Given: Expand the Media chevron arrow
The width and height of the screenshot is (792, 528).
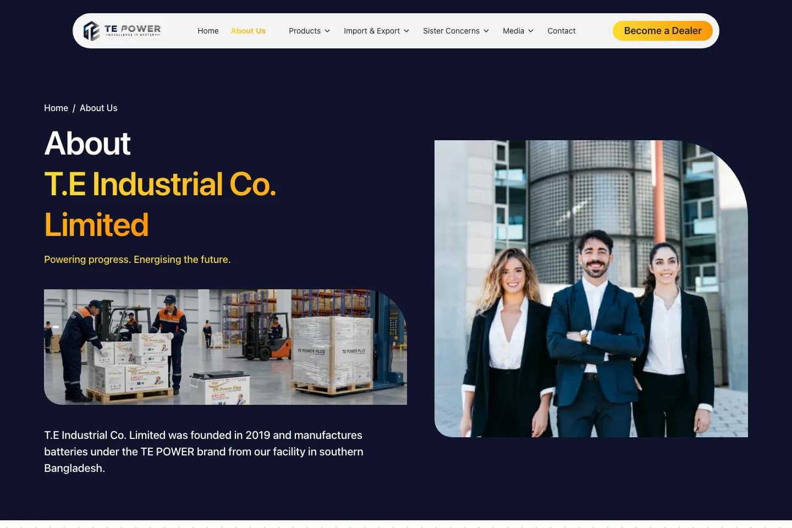Looking at the screenshot, I should point(531,31).
